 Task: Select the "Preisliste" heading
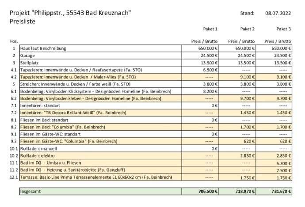point(22,21)
